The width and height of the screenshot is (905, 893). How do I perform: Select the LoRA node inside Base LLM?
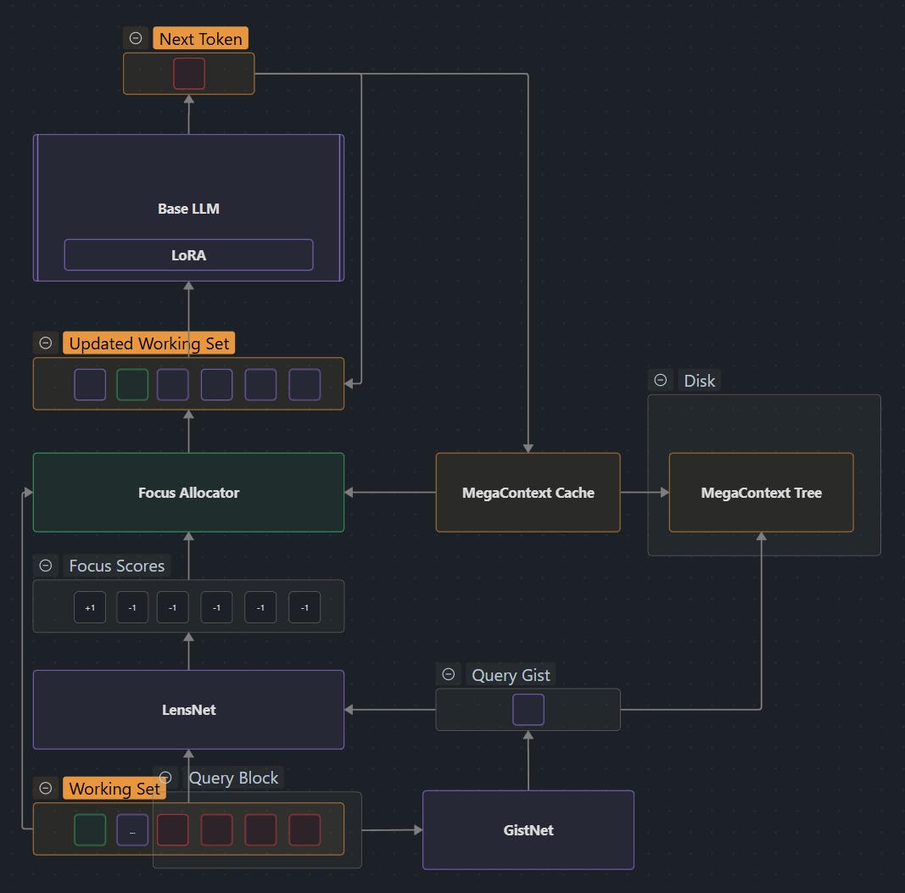(188, 254)
